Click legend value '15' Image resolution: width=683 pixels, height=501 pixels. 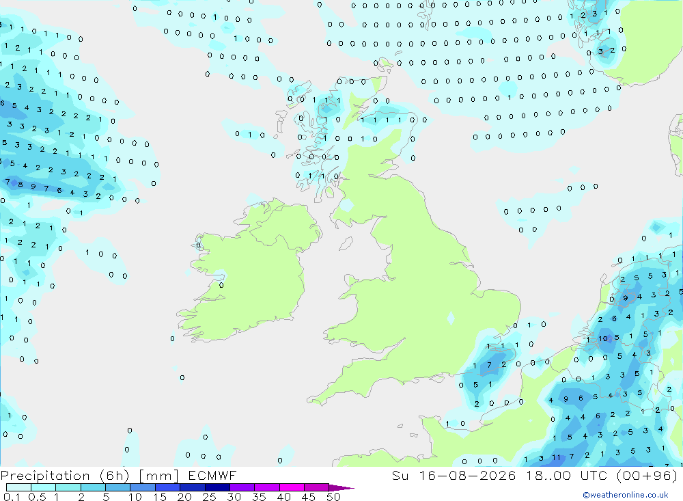point(159,497)
